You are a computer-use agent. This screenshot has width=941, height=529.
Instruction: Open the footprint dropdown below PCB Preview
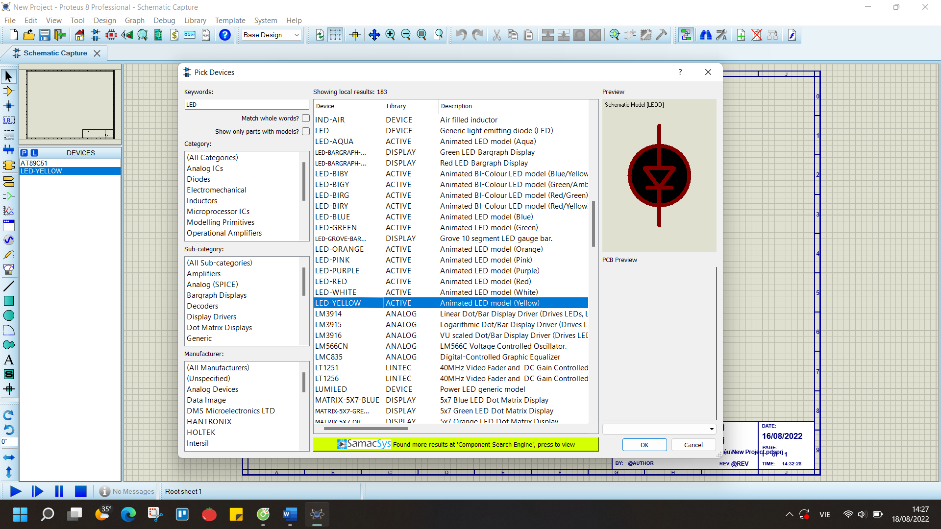tap(712, 429)
